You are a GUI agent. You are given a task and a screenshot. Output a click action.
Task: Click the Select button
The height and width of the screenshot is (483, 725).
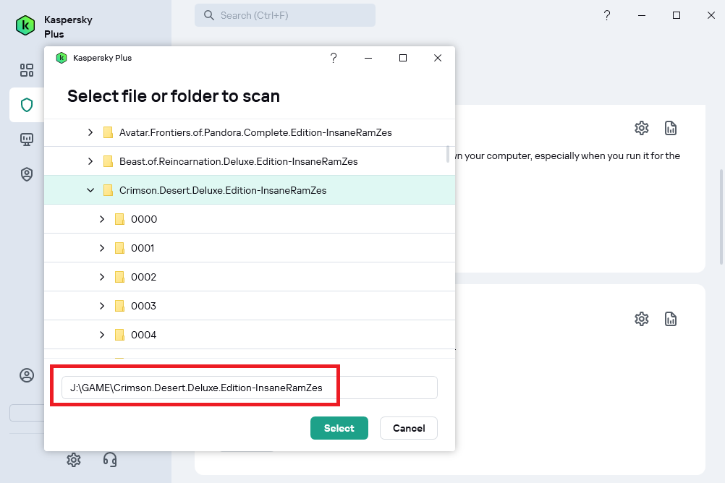point(339,428)
